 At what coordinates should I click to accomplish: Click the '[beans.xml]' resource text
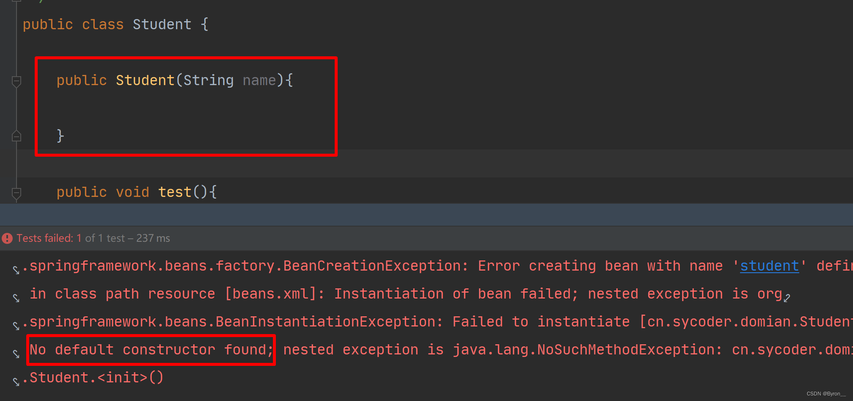[270, 294]
